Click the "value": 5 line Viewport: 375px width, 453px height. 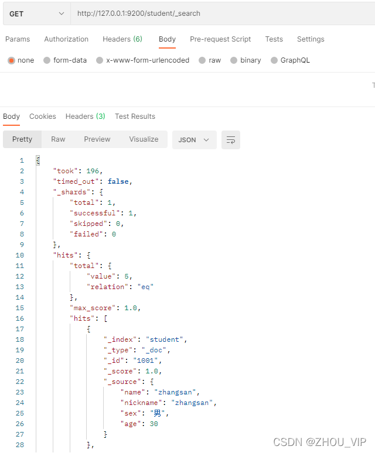pos(110,276)
